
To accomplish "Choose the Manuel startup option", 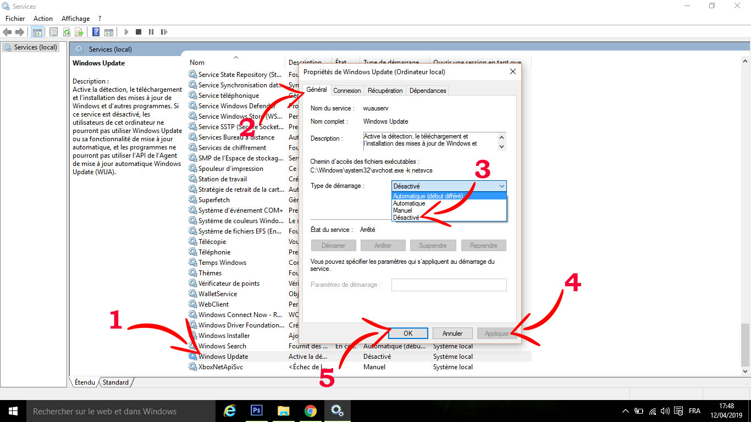I will (449, 210).
